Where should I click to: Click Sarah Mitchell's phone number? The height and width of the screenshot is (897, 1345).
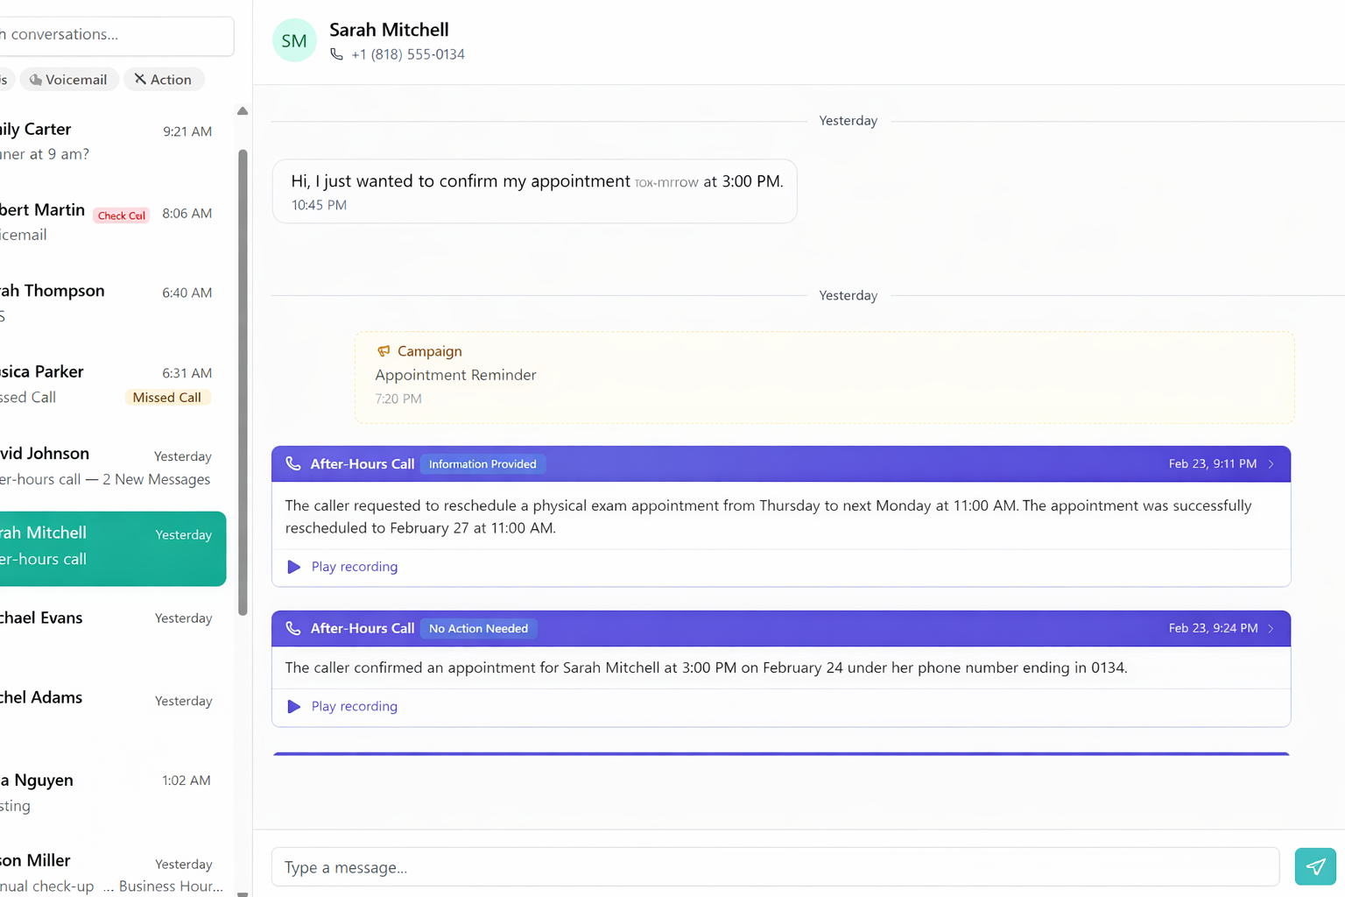pyautogui.click(x=408, y=53)
